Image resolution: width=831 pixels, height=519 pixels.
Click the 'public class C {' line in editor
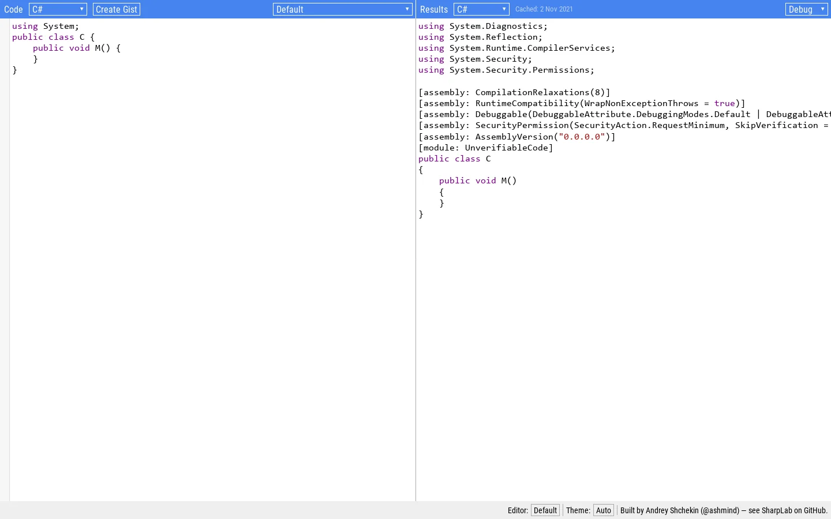coord(53,37)
